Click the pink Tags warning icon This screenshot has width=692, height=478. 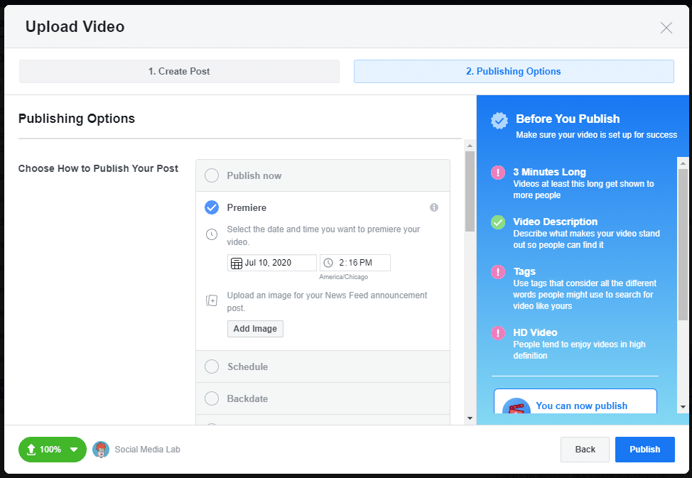pos(498,272)
